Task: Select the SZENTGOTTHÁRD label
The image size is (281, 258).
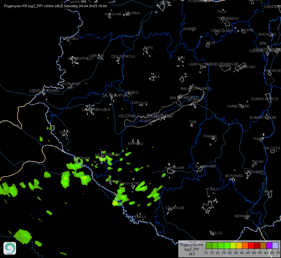Action: (44, 91)
